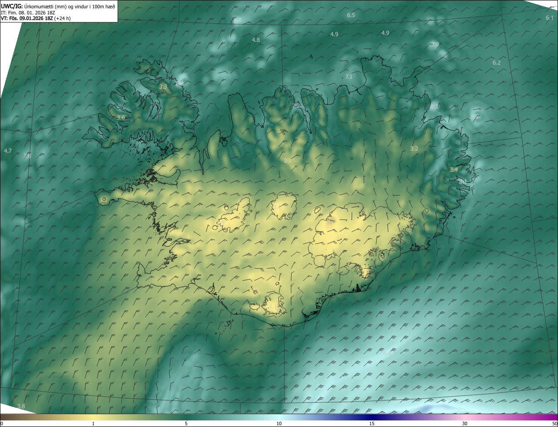Click the 5 mm tick on color scale
The height and width of the screenshot is (427, 558).
pos(186,423)
